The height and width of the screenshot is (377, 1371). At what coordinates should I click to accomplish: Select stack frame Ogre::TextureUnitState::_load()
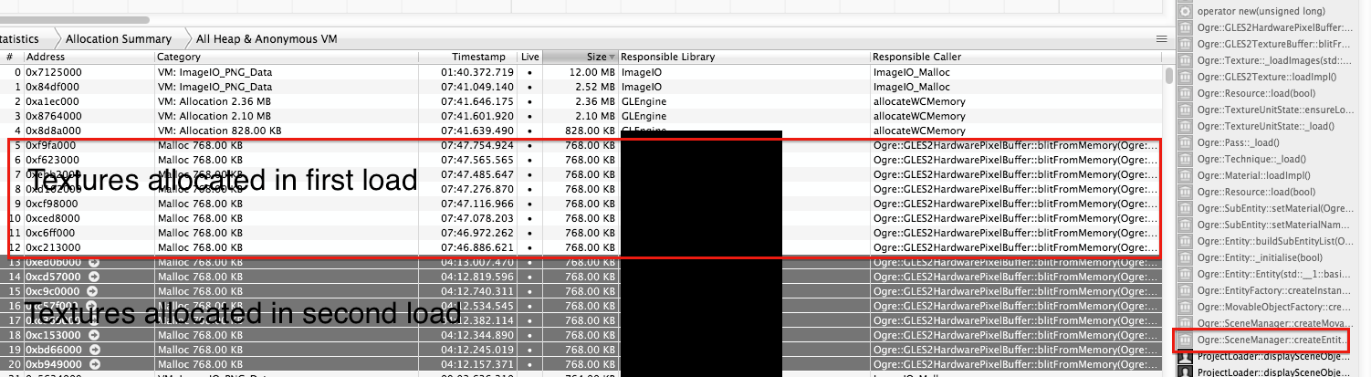[1264, 126]
